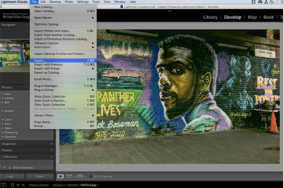Expand the Optics presets group
283x188 pixels.
(x=3, y=128)
